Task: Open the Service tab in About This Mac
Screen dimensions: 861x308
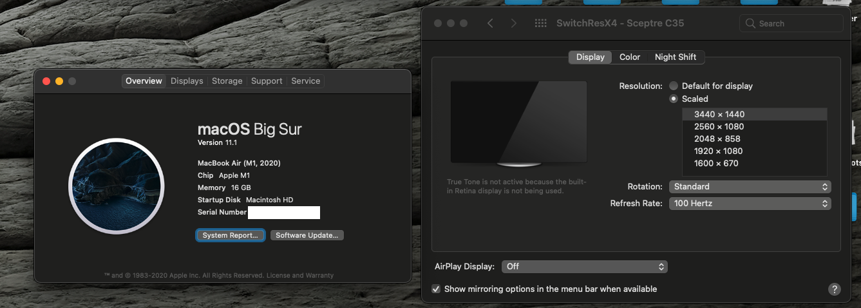Action: [305, 81]
